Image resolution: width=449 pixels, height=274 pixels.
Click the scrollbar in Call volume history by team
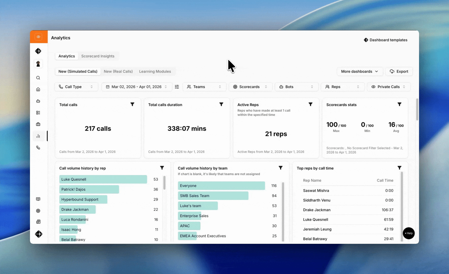(x=283, y=212)
